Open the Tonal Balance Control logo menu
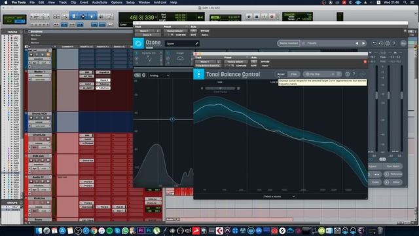 click(198, 74)
